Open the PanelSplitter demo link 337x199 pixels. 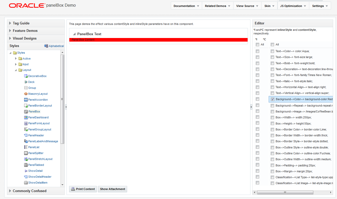coord(36,153)
